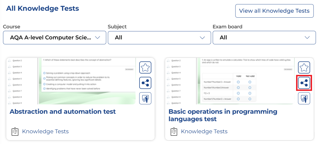Screen dimensions: 317x144
Task: Click clipboard icon under Abstraction and automation test
Action: click(x=15, y=132)
